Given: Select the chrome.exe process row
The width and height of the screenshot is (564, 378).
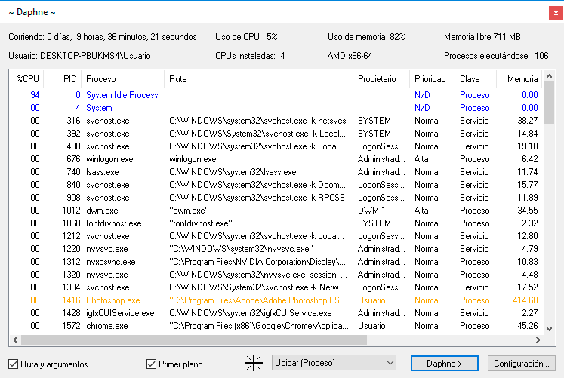Looking at the screenshot, I should coord(276,326).
